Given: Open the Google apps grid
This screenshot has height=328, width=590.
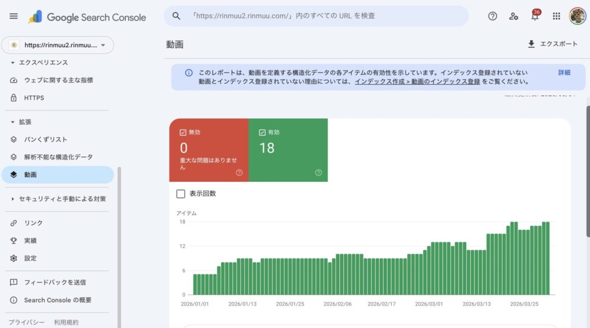Looking at the screenshot, I should (x=556, y=16).
